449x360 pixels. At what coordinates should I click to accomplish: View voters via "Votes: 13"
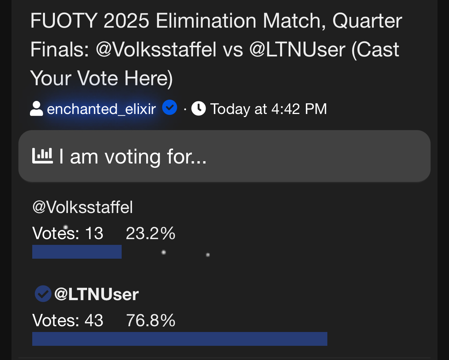[x=68, y=233]
